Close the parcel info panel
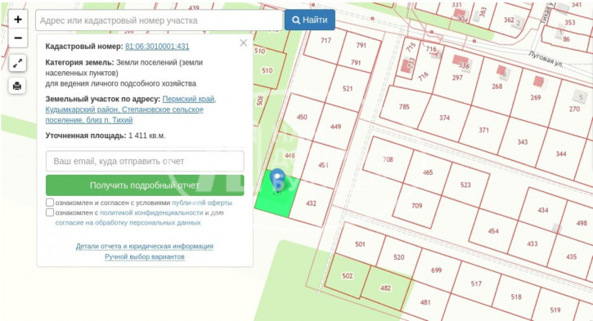 click(x=243, y=43)
